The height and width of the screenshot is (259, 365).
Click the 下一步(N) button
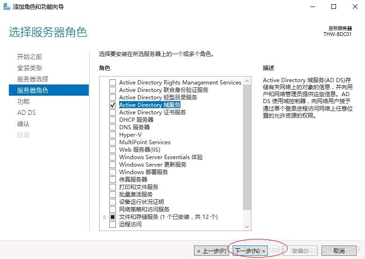coord(250,251)
